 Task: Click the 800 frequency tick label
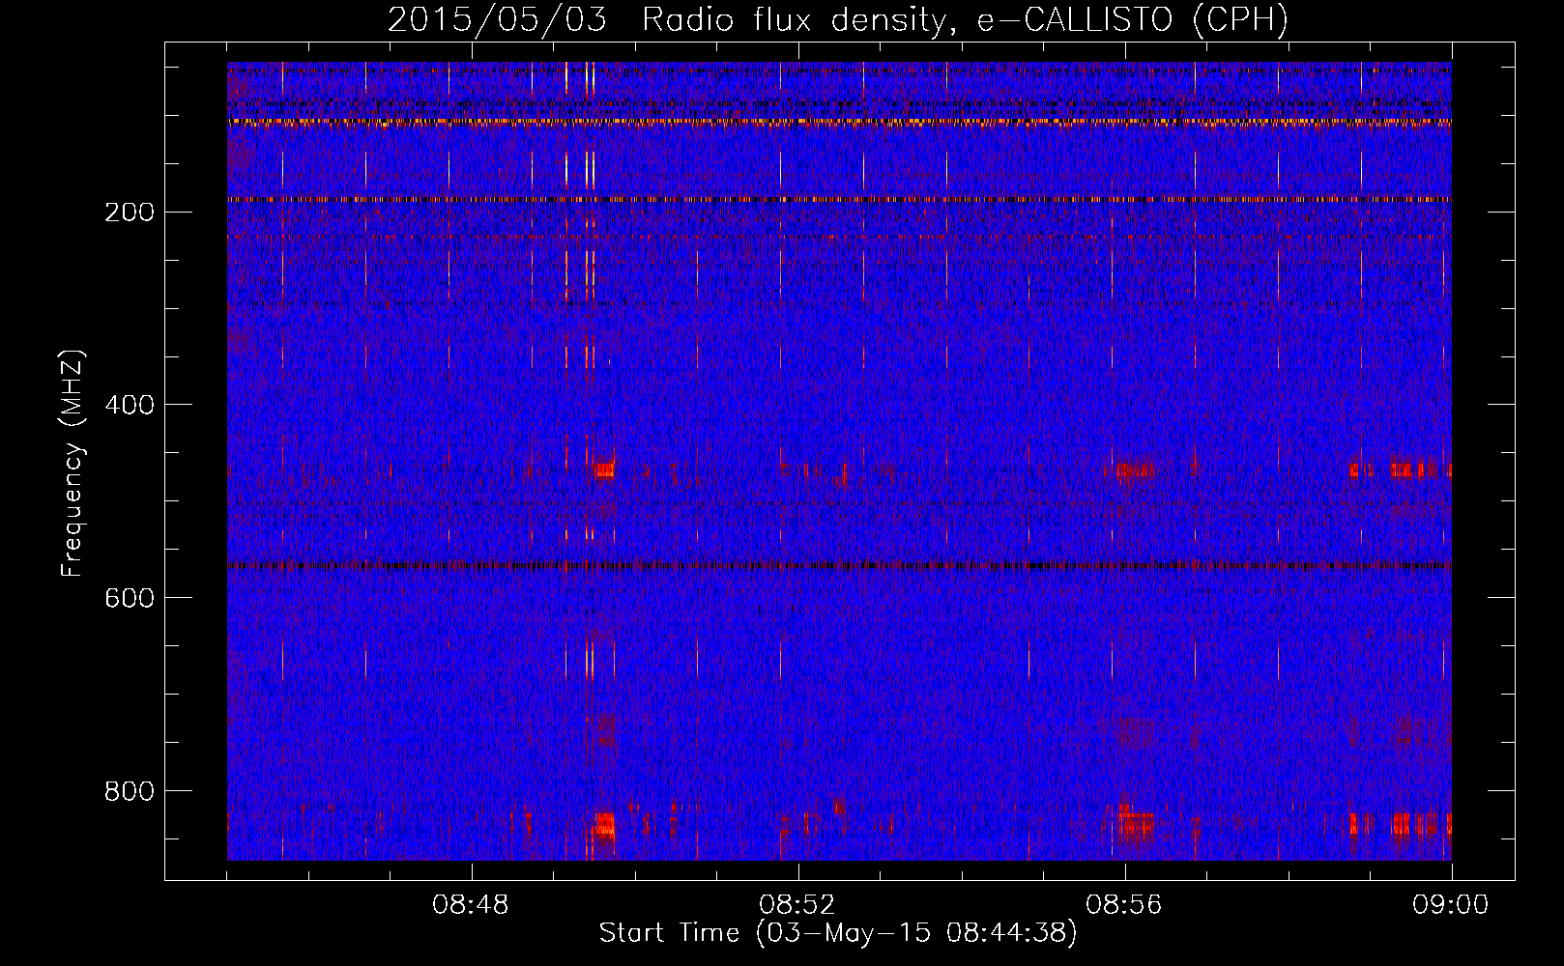coord(130,792)
